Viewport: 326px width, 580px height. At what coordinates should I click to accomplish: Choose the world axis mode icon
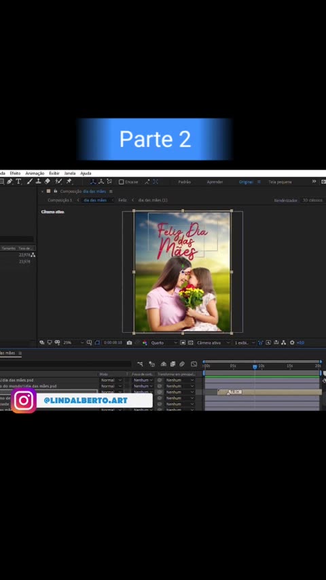101,182
